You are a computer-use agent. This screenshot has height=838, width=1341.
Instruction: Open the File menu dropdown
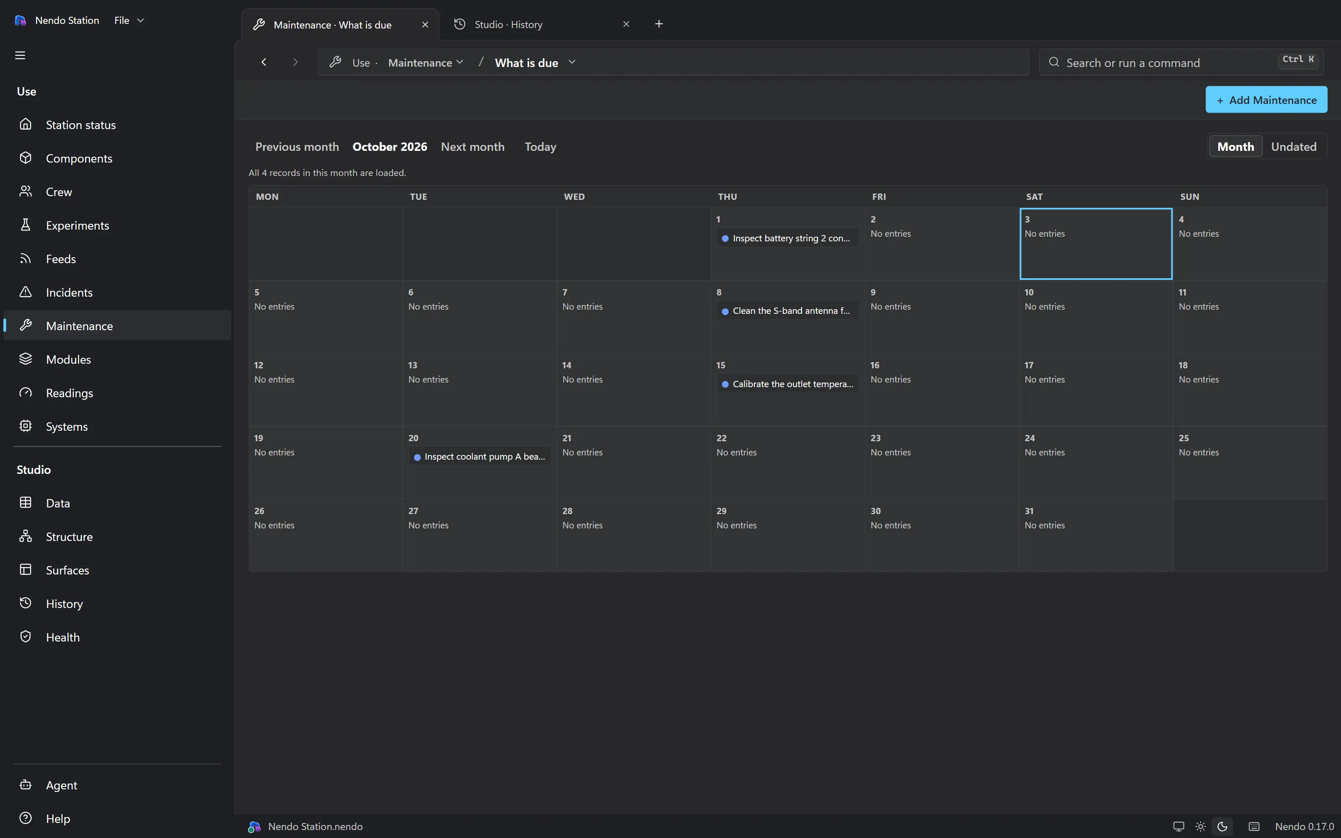129,21
